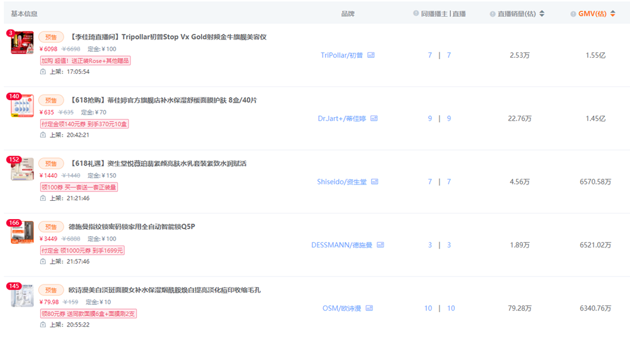Click promo tag 付定金 领1000元券 到手1699元
The height and width of the screenshot is (338, 630).
click(83, 251)
